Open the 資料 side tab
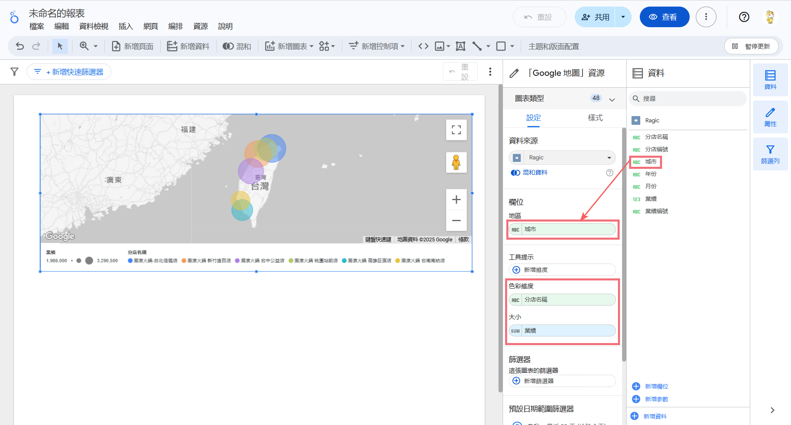 (x=770, y=80)
